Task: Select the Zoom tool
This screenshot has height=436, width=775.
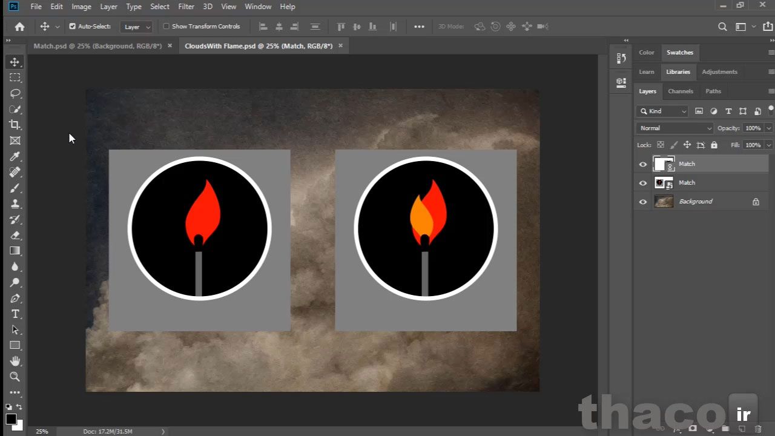Action: point(15,377)
